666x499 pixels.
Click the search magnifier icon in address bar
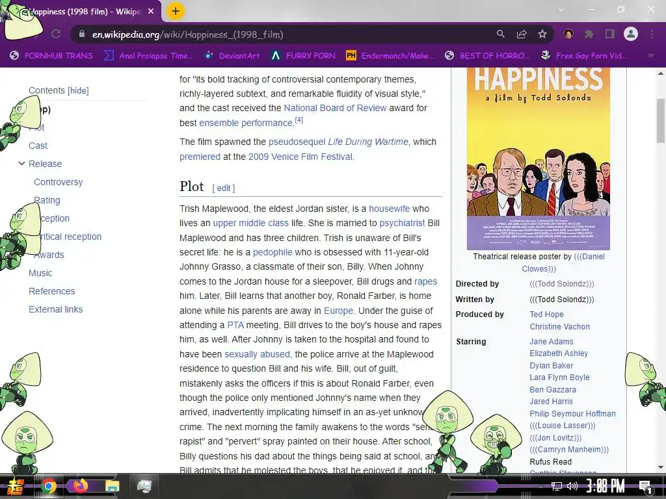[x=501, y=34]
